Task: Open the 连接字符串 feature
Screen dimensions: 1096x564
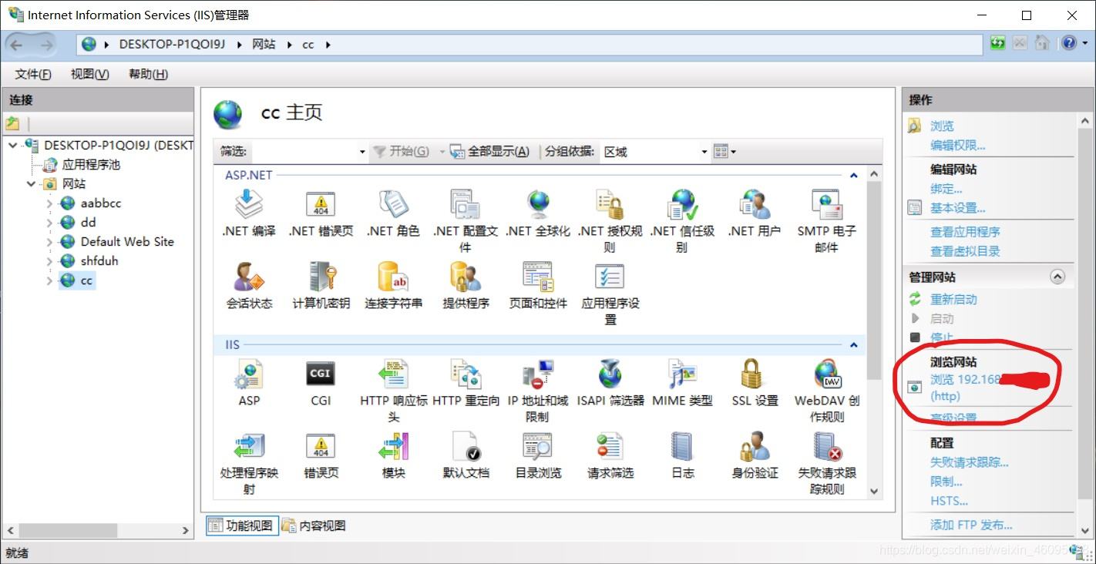Action: (393, 286)
